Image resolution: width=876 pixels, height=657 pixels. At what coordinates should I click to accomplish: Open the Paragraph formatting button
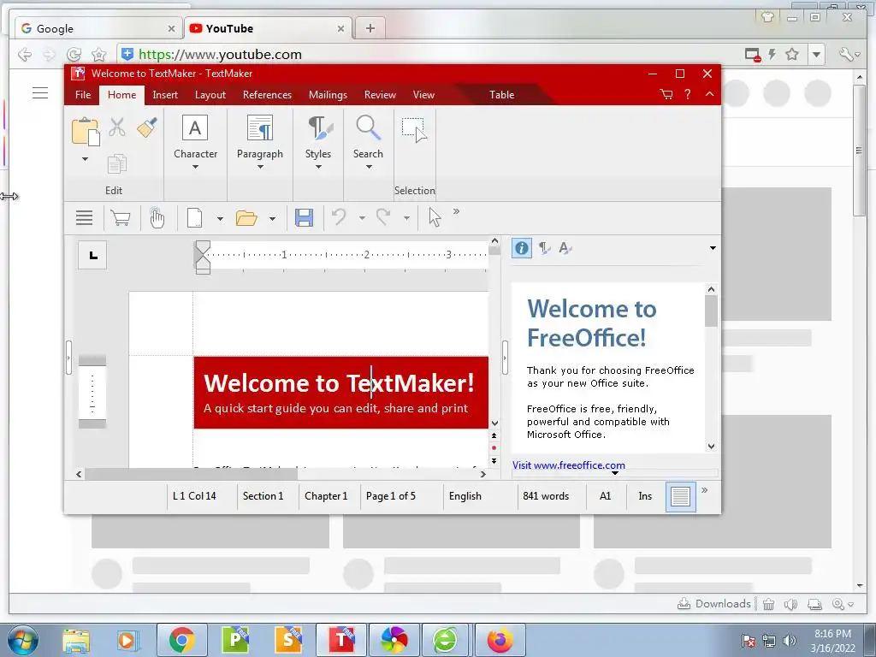(260, 137)
